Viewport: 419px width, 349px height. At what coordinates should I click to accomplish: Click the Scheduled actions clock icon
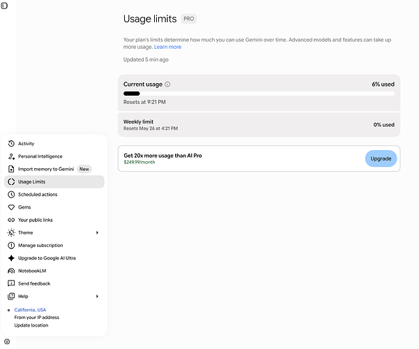(11, 194)
